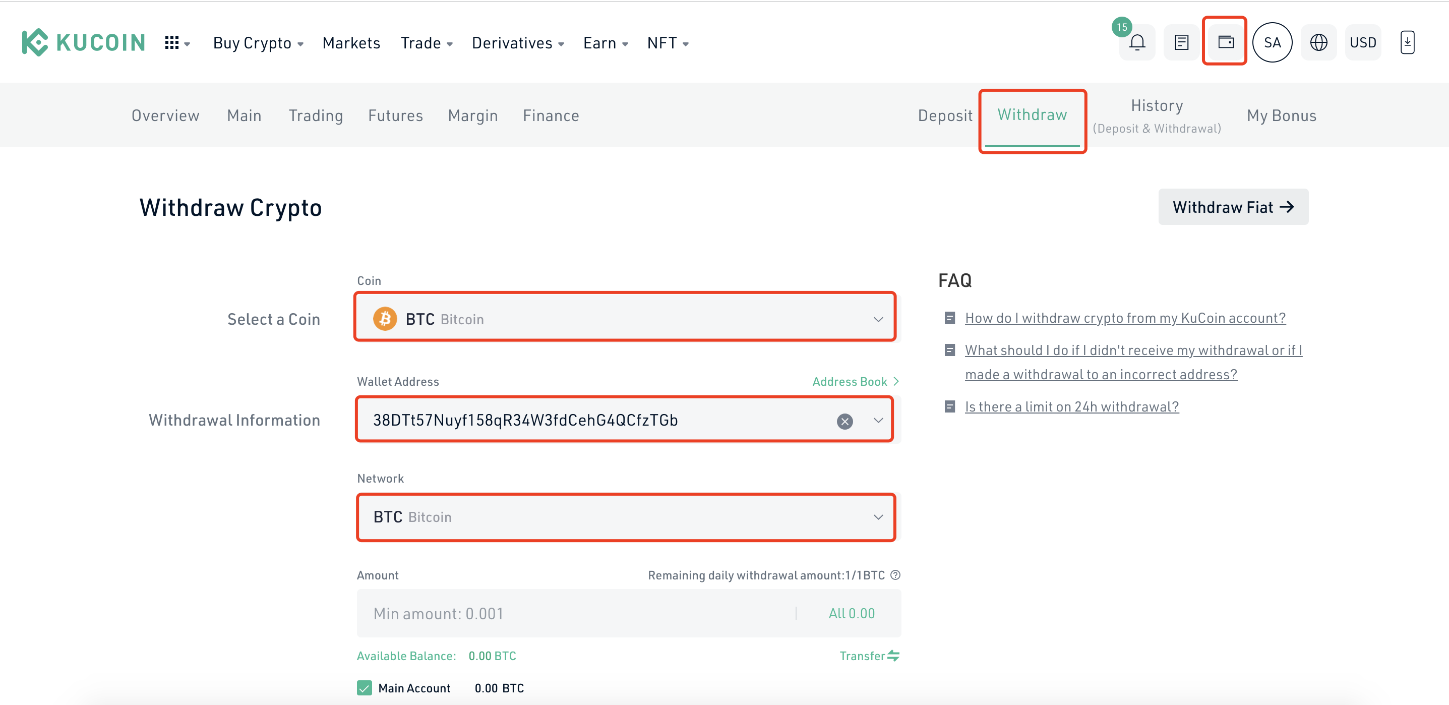
Task: Switch to the Main account tab
Action: pyautogui.click(x=244, y=115)
